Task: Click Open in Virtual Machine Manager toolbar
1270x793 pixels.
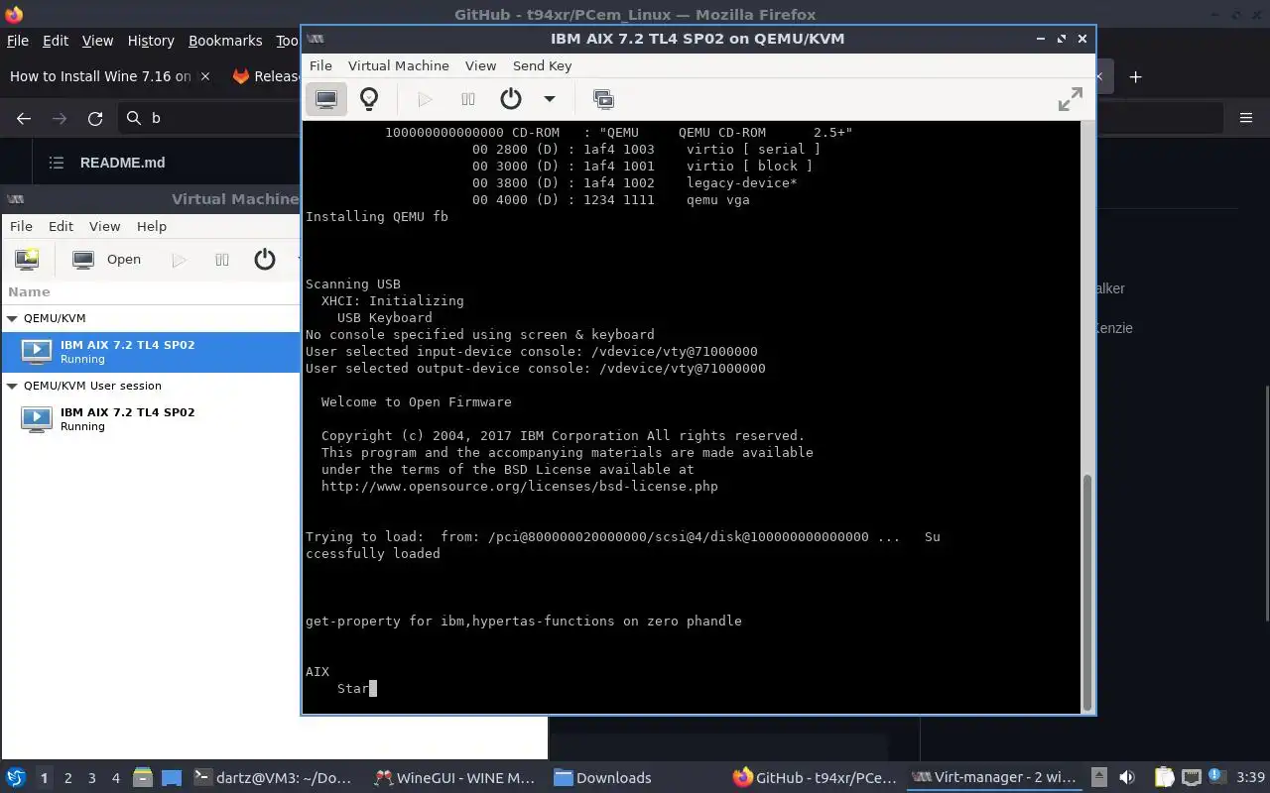Action: tap(107, 260)
